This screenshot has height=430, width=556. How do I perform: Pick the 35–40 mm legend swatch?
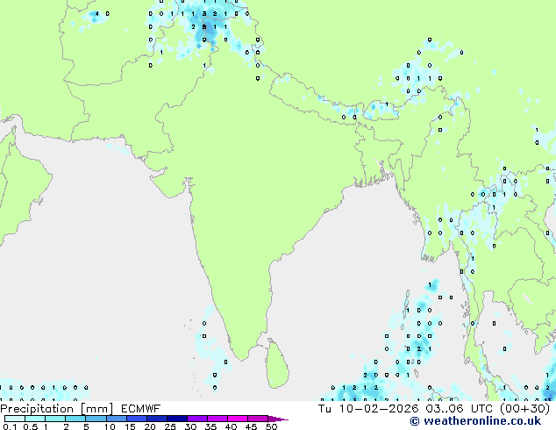pos(217,419)
